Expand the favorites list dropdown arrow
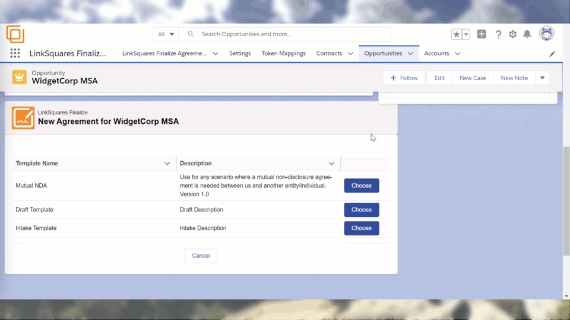The width and height of the screenshot is (570, 320). (x=466, y=34)
